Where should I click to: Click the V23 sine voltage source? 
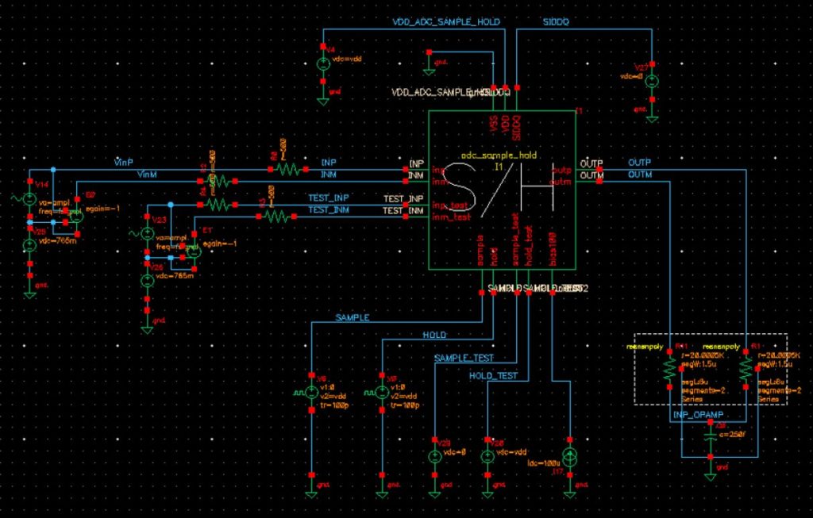pyautogui.click(x=147, y=234)
